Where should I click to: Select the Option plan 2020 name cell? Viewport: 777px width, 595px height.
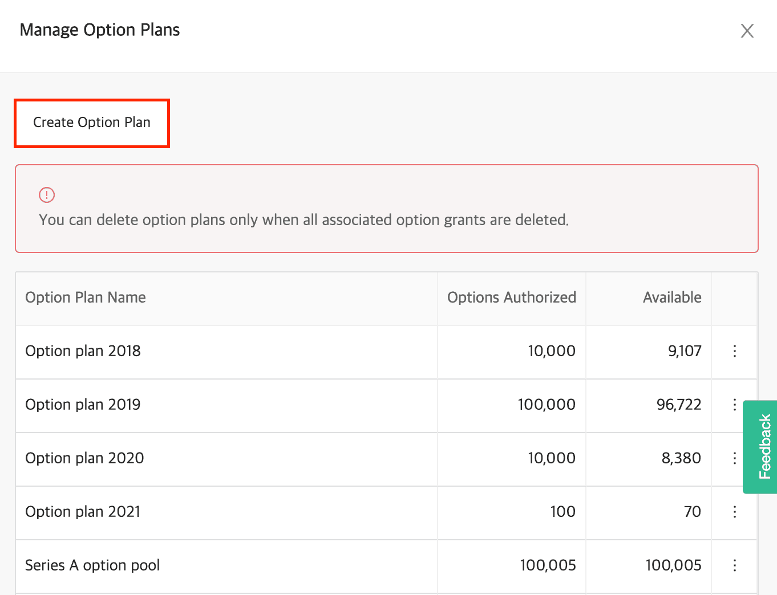[84, 459]
